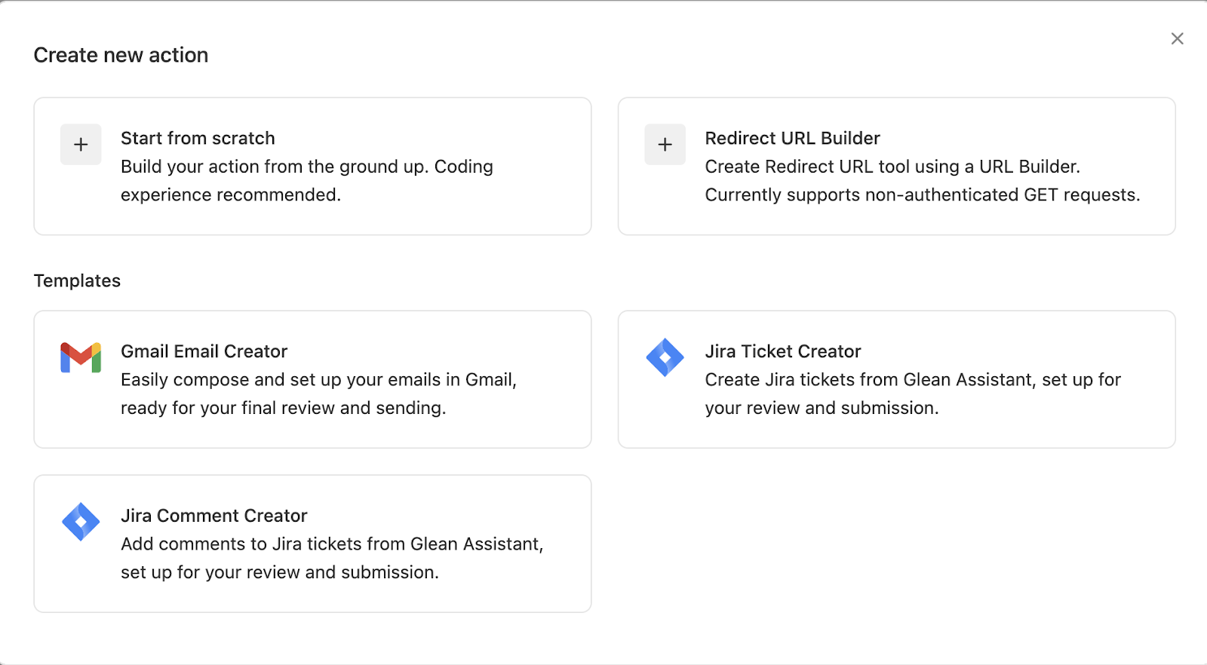Select Start from scratch to build an action
This screenshot has width=1207, height=665.
(x=312, y=166)
